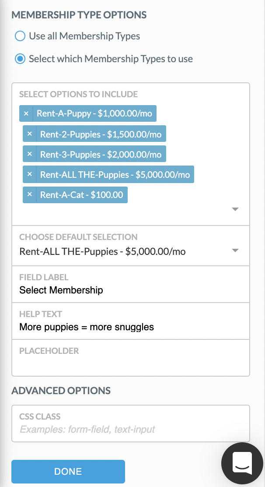Select Use all Membership Types radio
This screenshot has width=265, height=487.
click(x=20, y=36)
